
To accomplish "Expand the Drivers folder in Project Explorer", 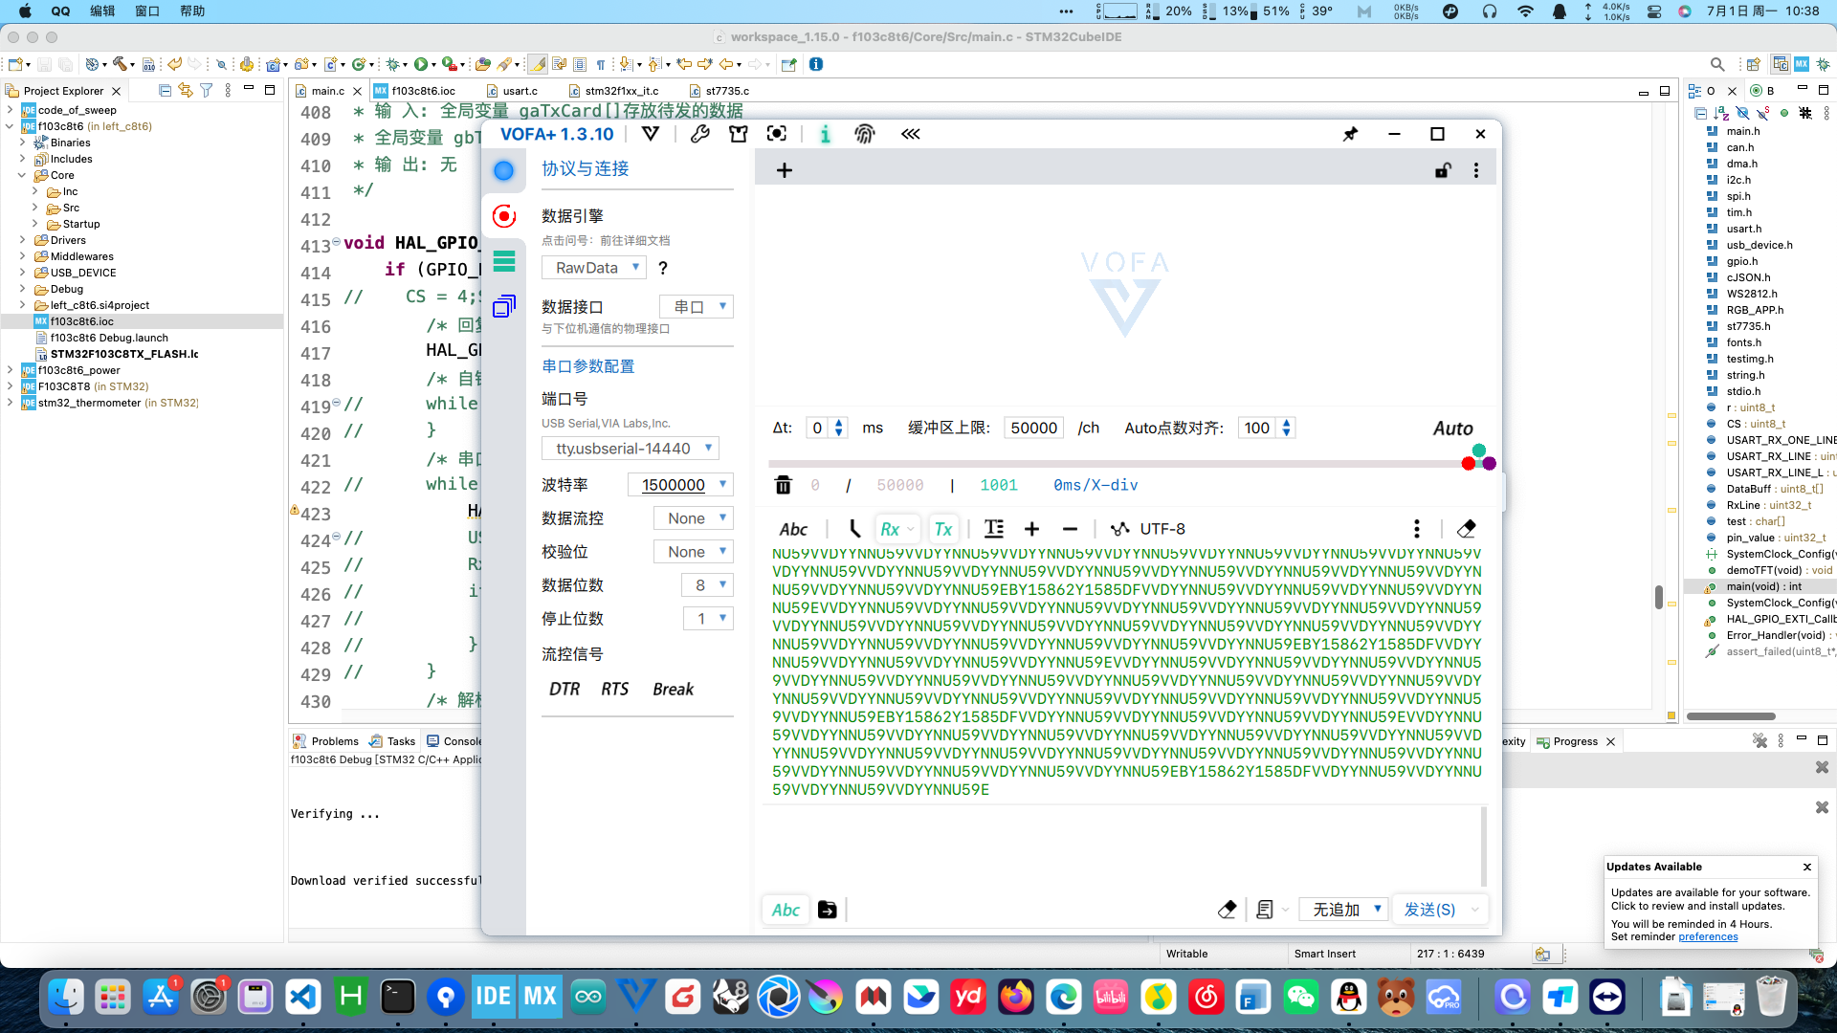I will tap(23, 240).
